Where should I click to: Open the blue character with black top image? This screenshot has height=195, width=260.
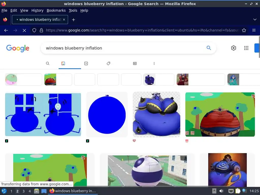(x=156, y=115)
